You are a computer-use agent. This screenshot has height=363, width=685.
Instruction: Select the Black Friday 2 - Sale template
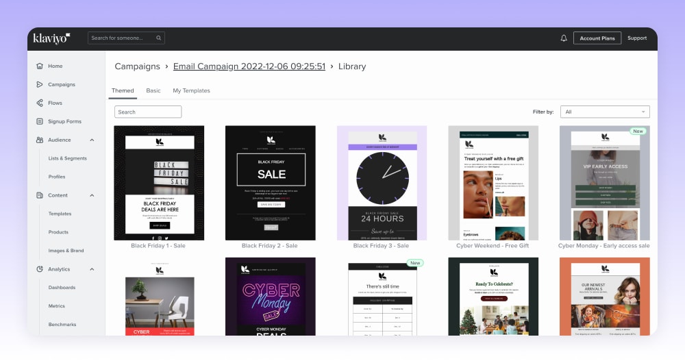270,183
